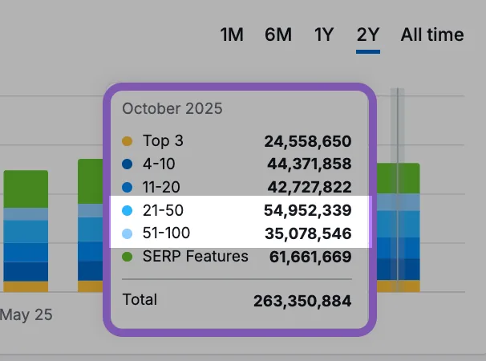This screenshot has width=486, height=361.
Task: Click the May 25 axis label
Action: [26, 314]
